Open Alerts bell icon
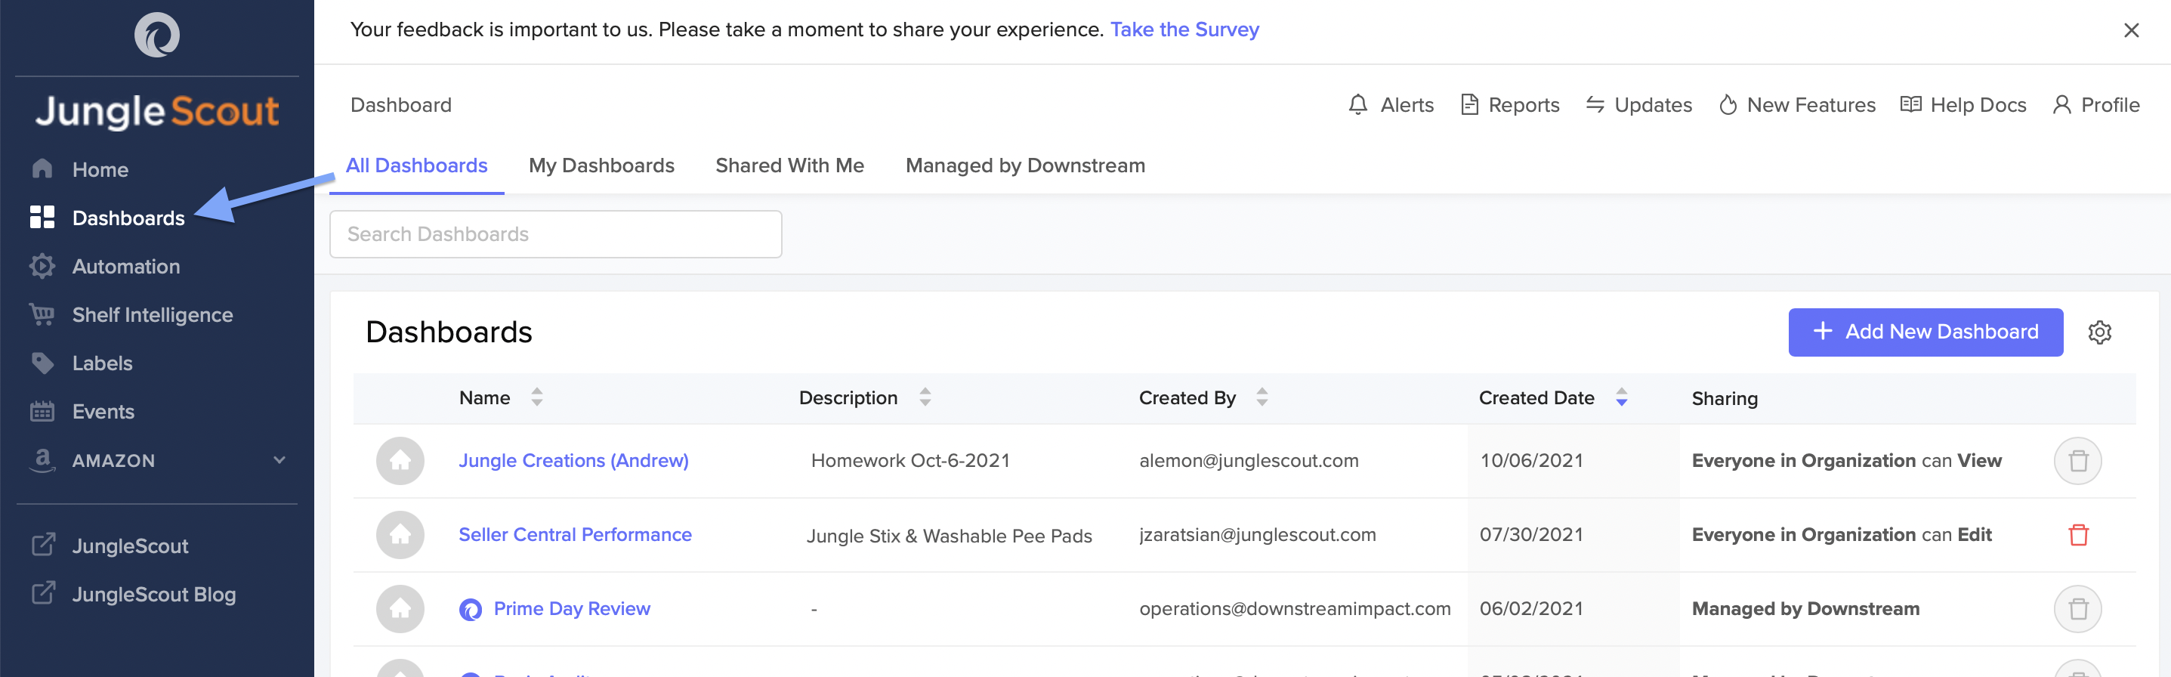Screen dimensions: 2171x677 [1357, 104]
